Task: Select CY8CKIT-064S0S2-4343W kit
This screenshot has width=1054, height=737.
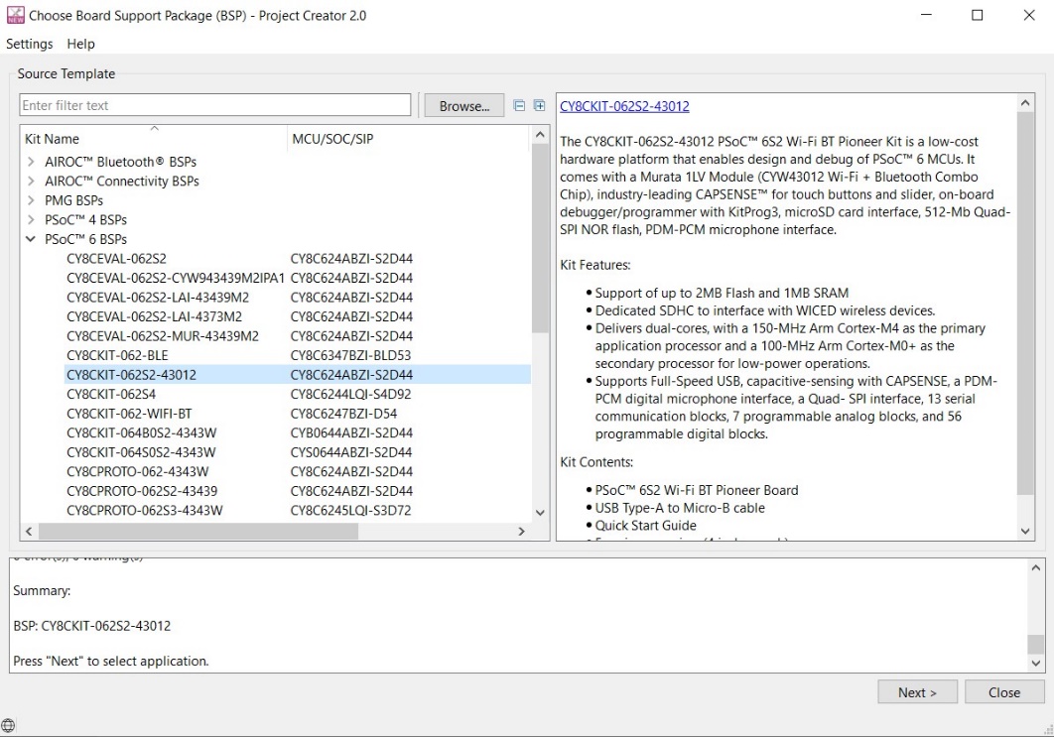Action: pos(298,453)
